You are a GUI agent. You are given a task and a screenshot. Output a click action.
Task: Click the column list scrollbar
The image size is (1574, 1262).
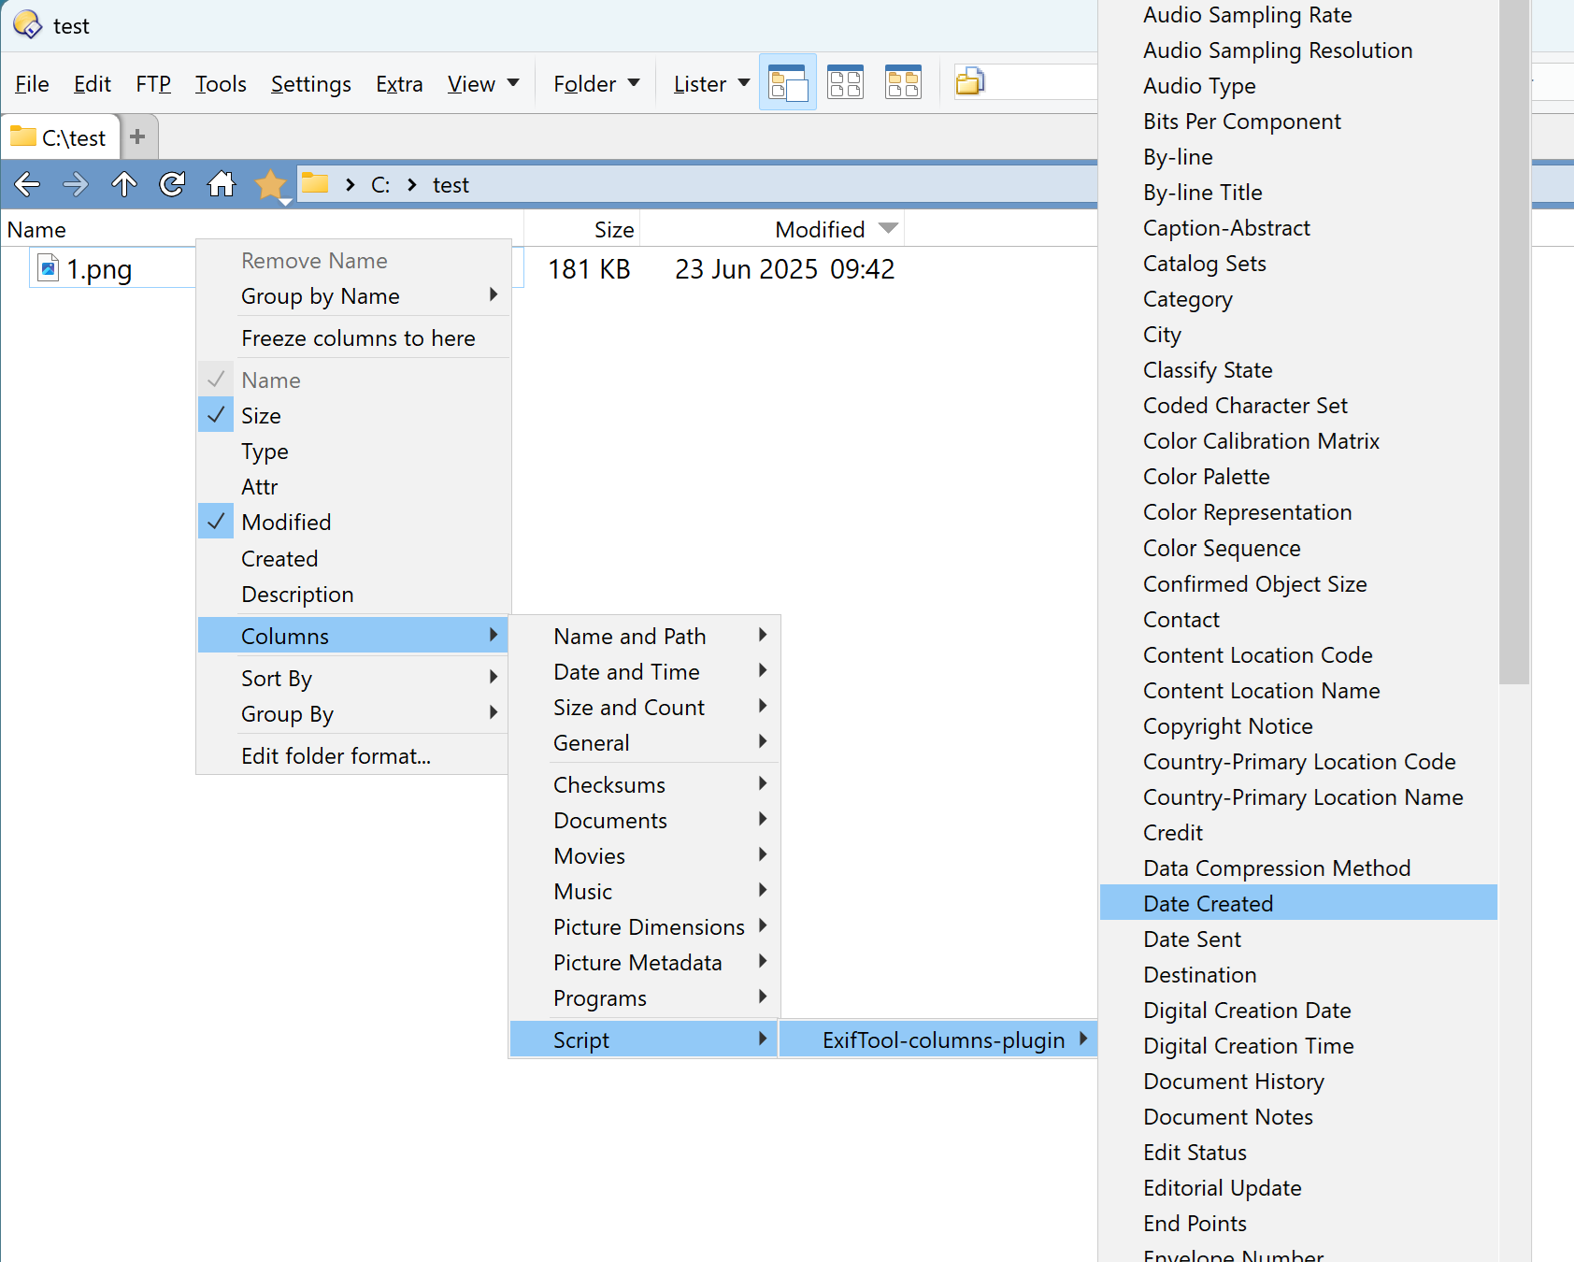pos(1513,374)
